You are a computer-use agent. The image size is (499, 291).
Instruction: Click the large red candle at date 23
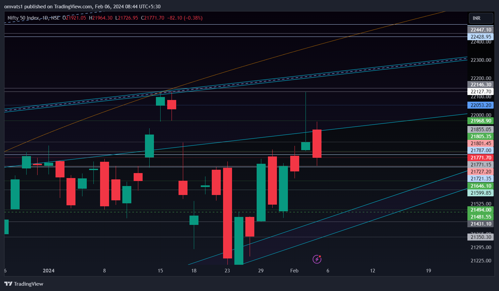coord(227,213)
